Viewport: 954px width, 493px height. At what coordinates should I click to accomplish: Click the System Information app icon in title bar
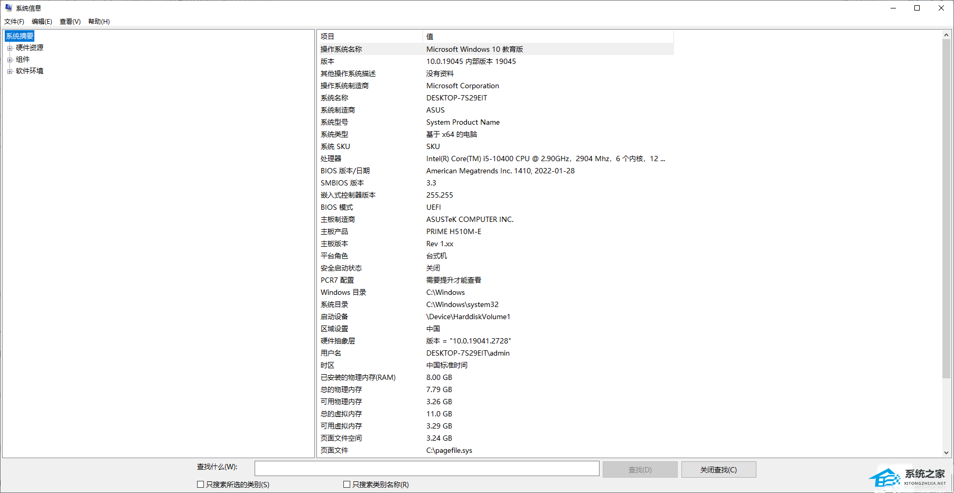(x=8, y=8)
